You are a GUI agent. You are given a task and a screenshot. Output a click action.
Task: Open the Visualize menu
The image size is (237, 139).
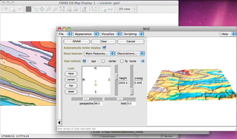click(x=111, y=34)
